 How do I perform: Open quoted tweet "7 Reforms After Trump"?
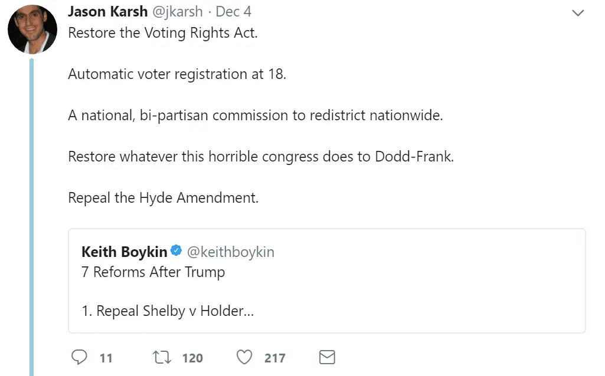point(153,272)
